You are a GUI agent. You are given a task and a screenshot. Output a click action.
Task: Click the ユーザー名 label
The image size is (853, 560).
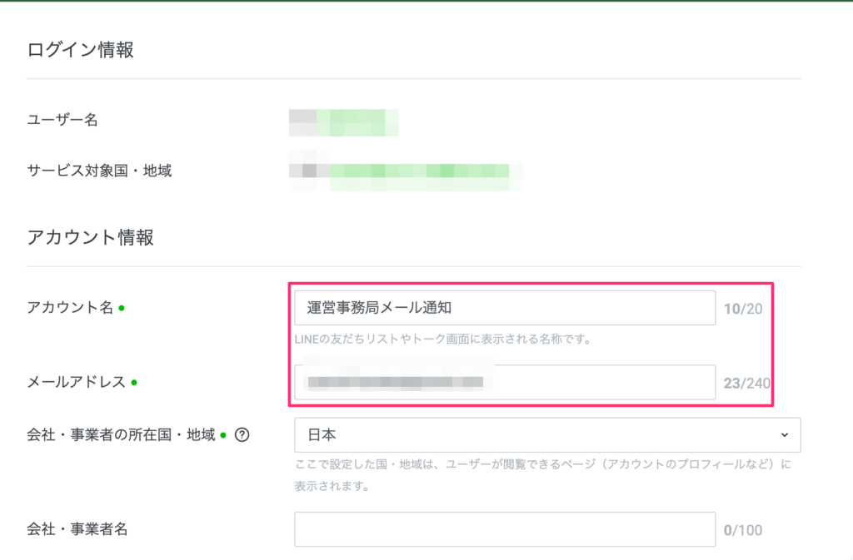[x=62, y=121]
